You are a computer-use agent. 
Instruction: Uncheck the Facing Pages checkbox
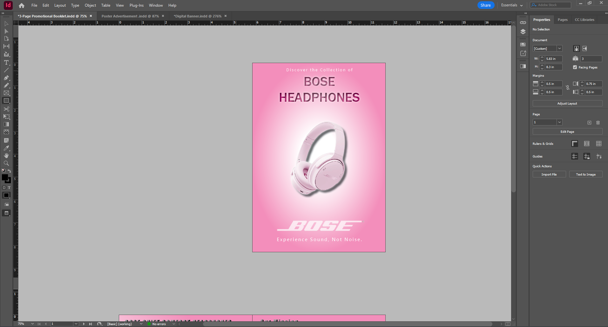tap(575, 67)
